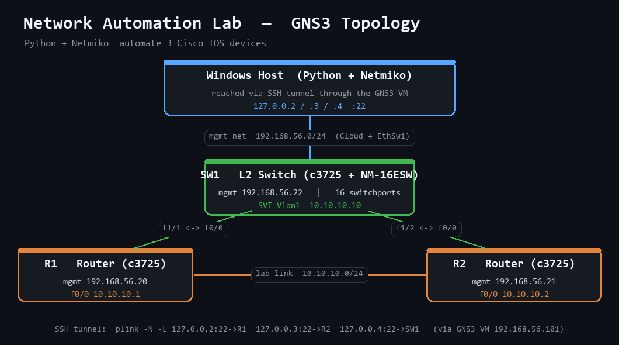The image size is (619, 345).
Task: Click the 'f1/2 <-> f0/0' link label
Action: 426,229
